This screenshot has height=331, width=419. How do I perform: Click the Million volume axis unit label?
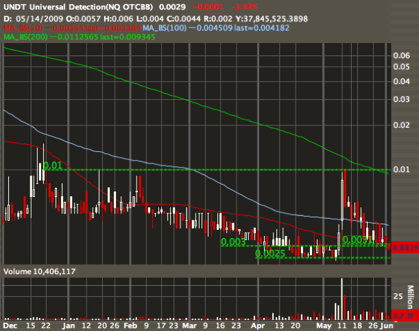tap(410, 297)
